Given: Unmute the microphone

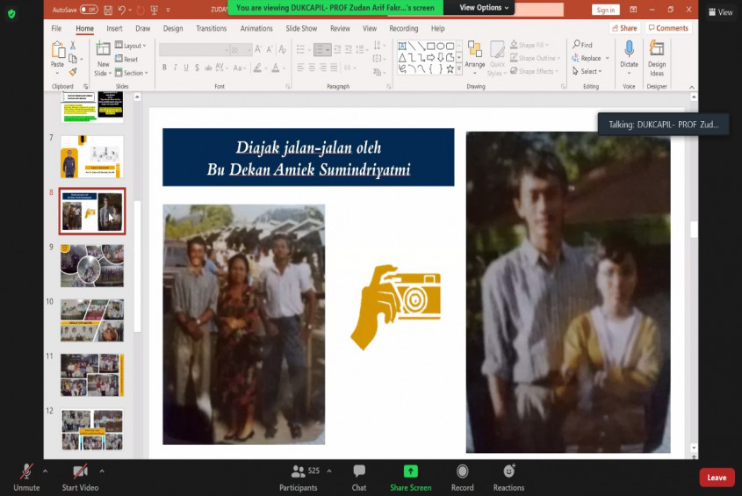Looking at the screenshot, I should (x=26, y=476).
